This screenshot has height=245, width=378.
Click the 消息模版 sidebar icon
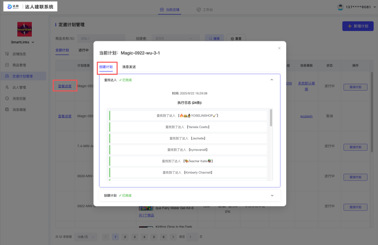tap(7, 109)
